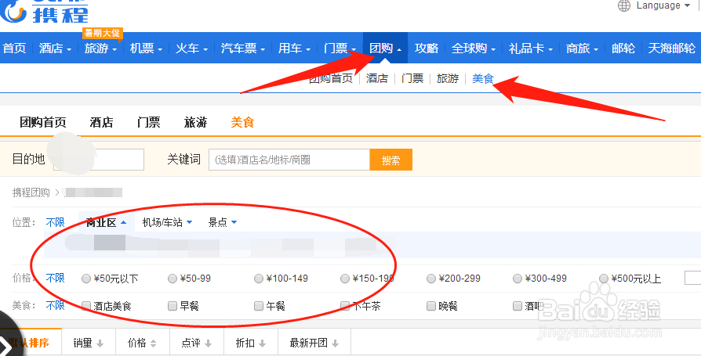Select 不限 for 位置 filter
Viewport: 701px width, 356px height.
pyautogui.click(x=56, y=222)
